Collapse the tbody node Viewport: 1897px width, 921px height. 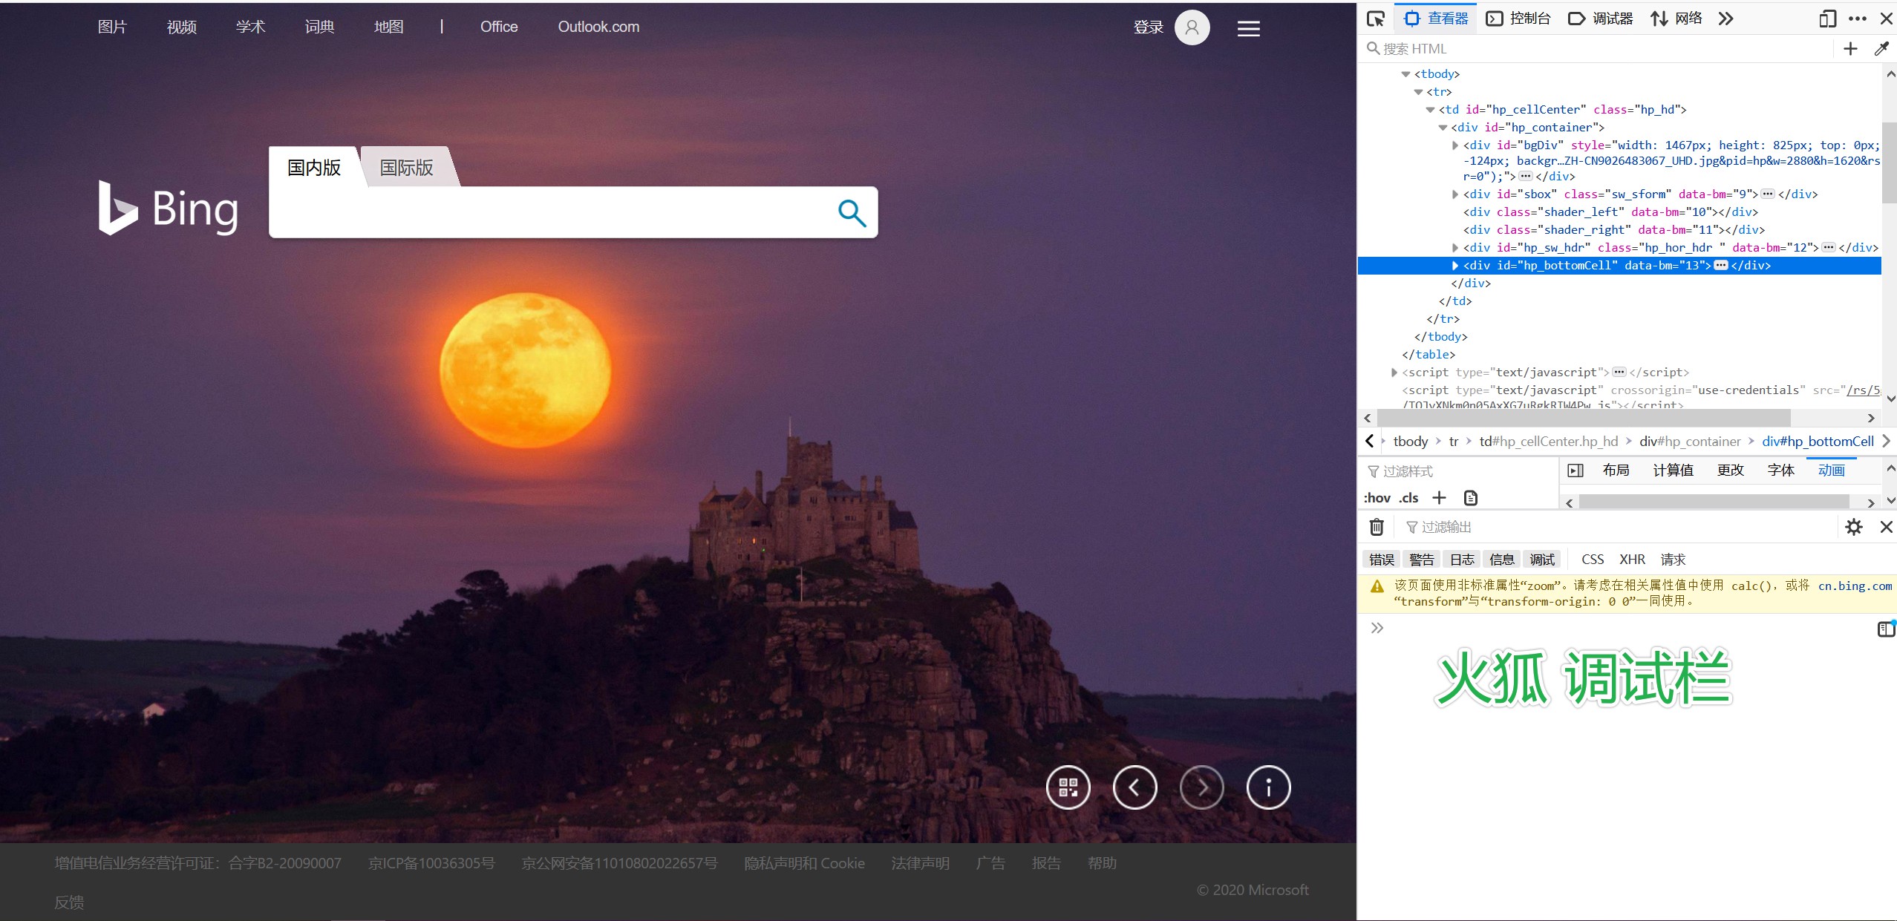tap(1405, 74)
